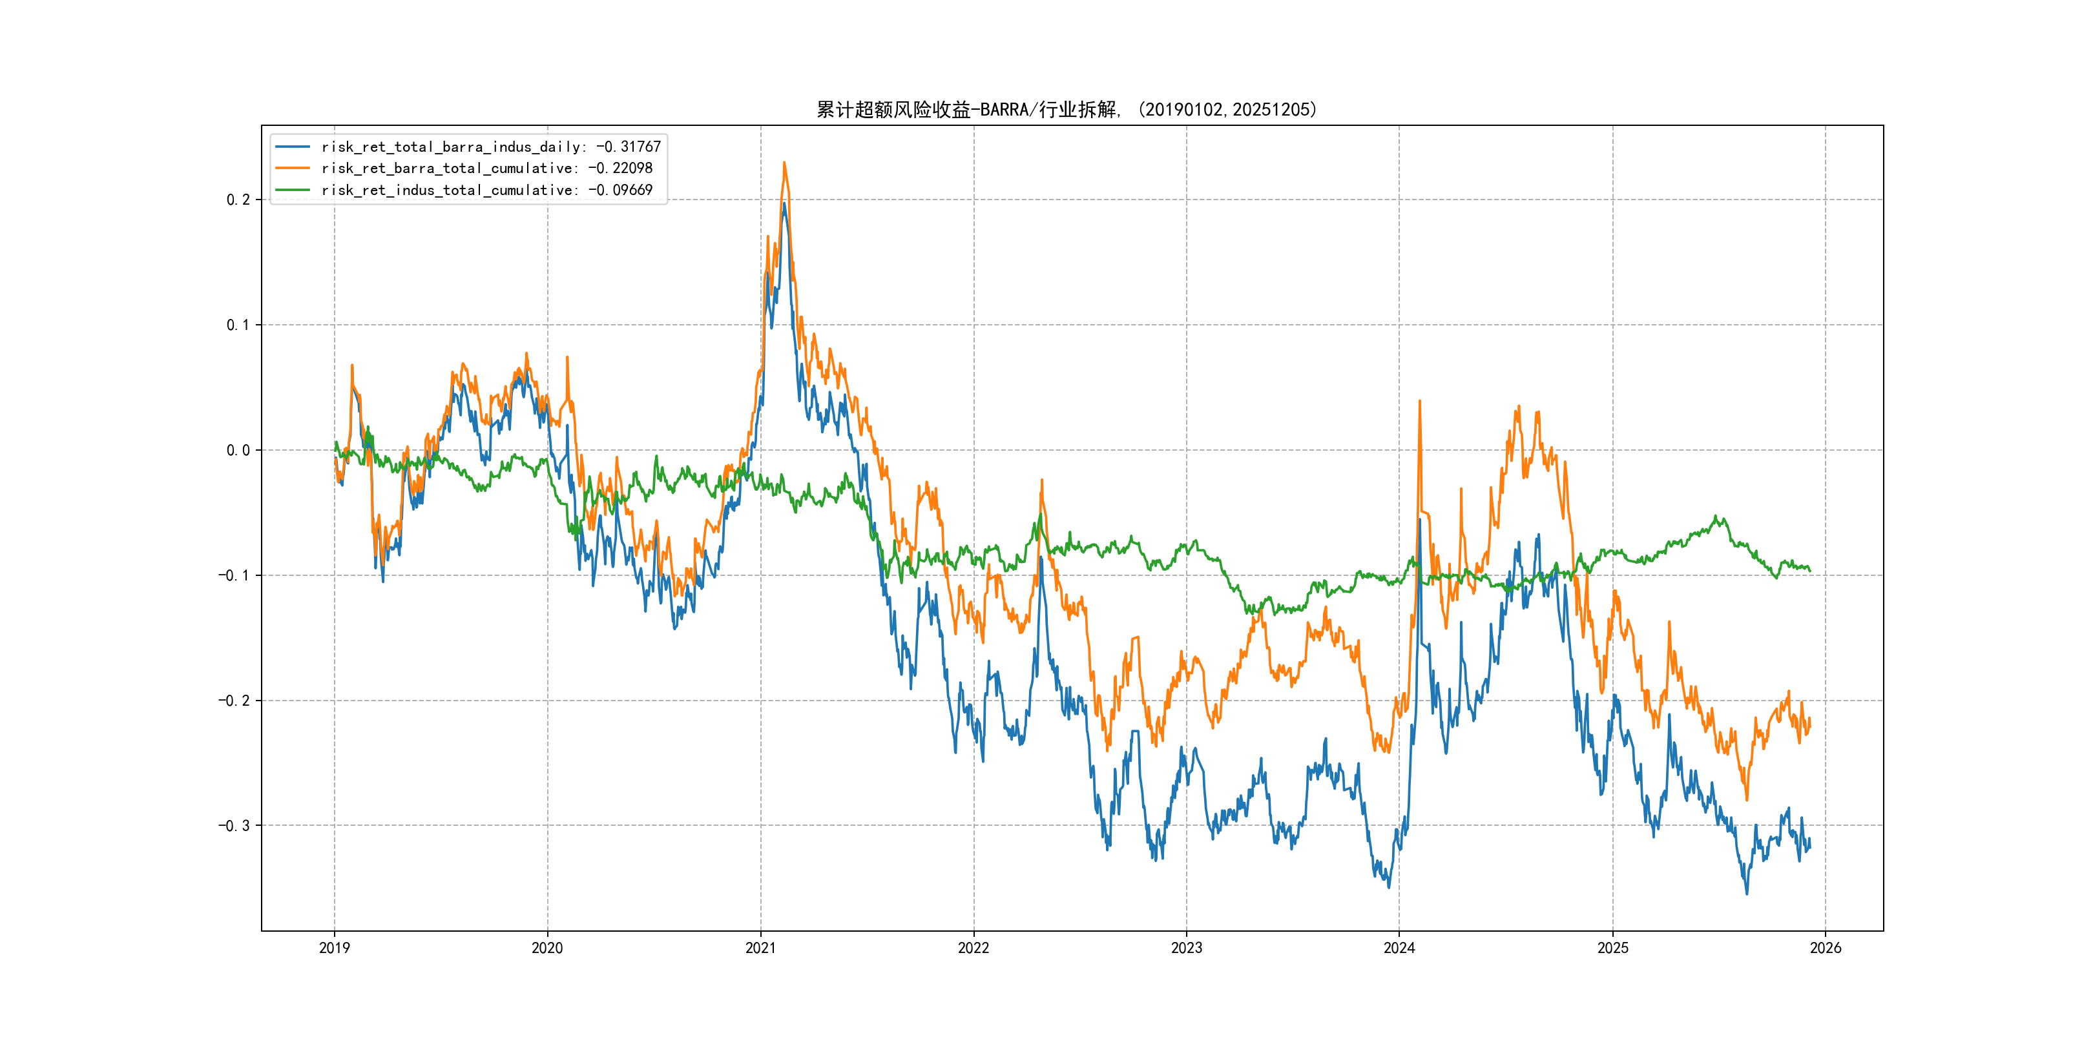Click the green line swatch in legend
The height and width of the screenshot is (1046, 2093).
[293, 190]
